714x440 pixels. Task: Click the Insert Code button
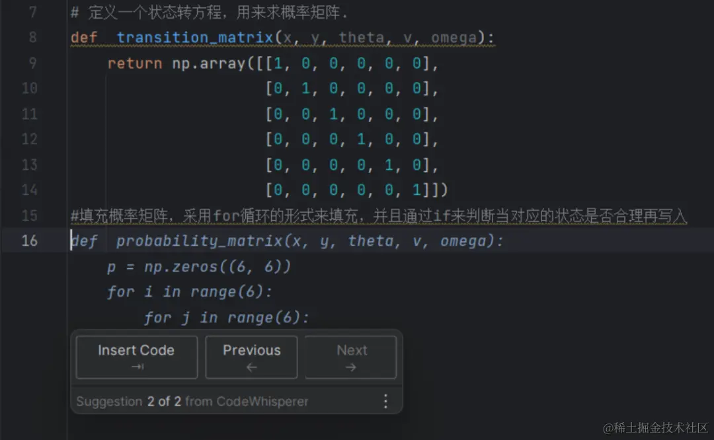(x=137, y=357)
